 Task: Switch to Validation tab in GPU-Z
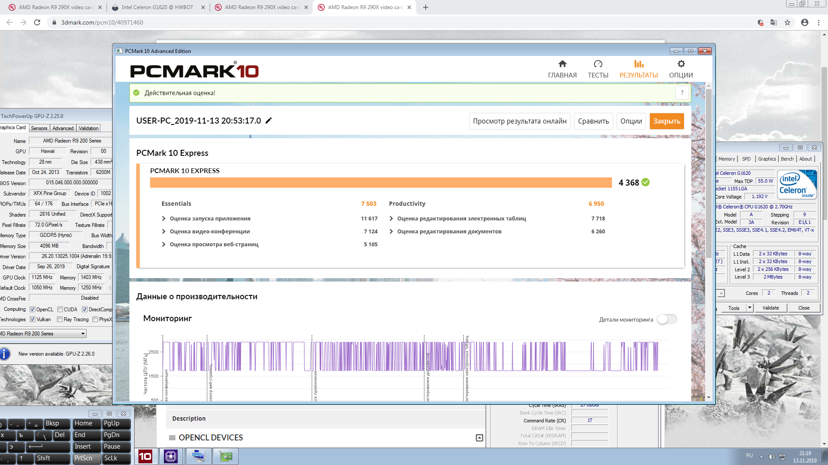[88, 128]
